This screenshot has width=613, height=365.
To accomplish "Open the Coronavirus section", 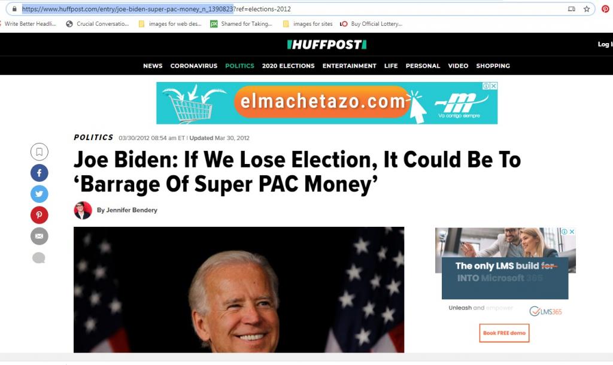I will [194, 66].
